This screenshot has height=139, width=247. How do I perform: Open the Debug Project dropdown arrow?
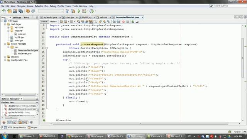88,11
